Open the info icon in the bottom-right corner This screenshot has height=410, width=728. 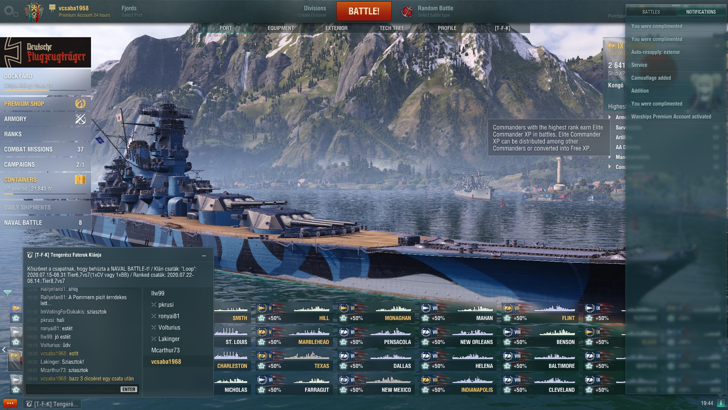coord(721,403)
